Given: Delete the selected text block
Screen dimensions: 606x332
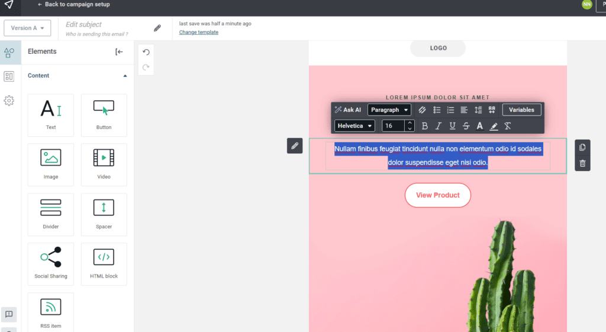Looking at the screenshot, I should (582, 163).
